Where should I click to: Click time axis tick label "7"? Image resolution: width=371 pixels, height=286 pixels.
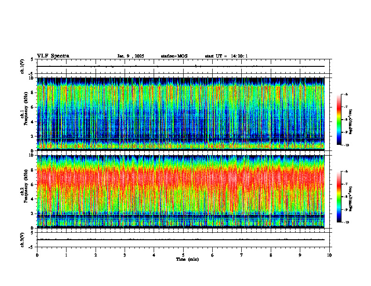coord(242,255)
